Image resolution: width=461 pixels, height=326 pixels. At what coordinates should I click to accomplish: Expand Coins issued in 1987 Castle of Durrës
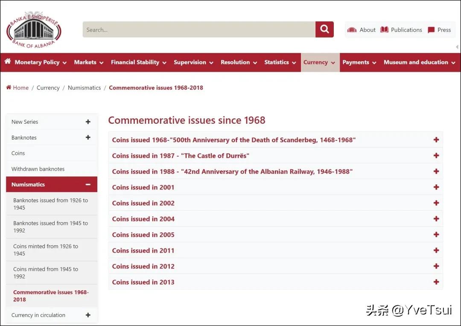click(x=275, y=155)
